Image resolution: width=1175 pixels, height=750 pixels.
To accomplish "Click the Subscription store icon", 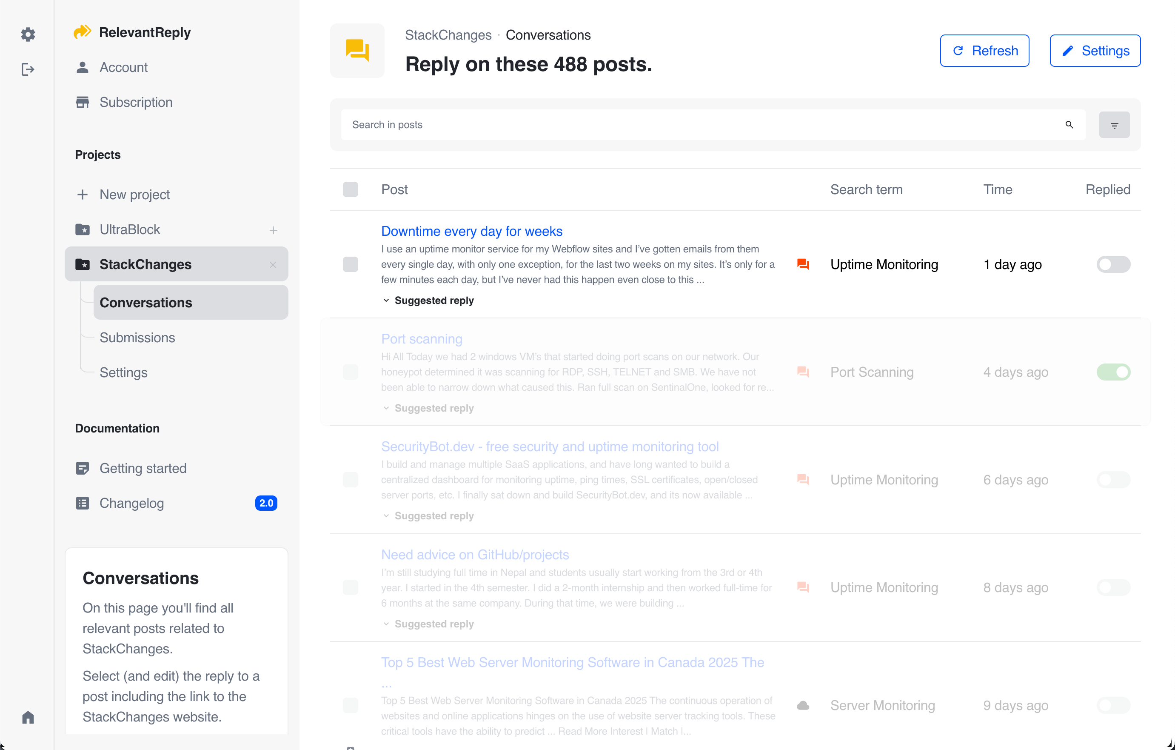I will (83, 102).
